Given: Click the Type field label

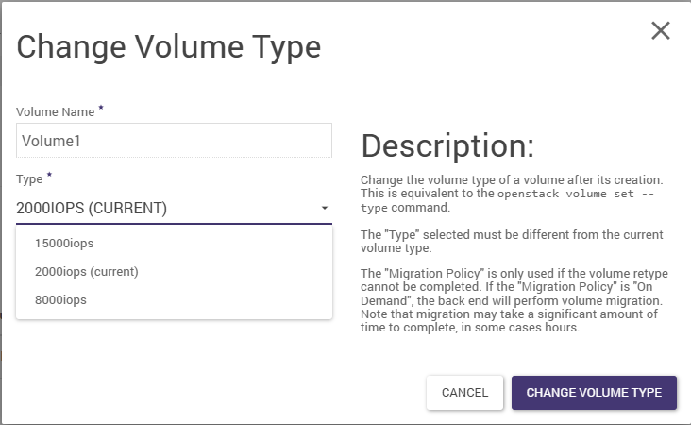Looking at the screenshot, I should [28, 178].
